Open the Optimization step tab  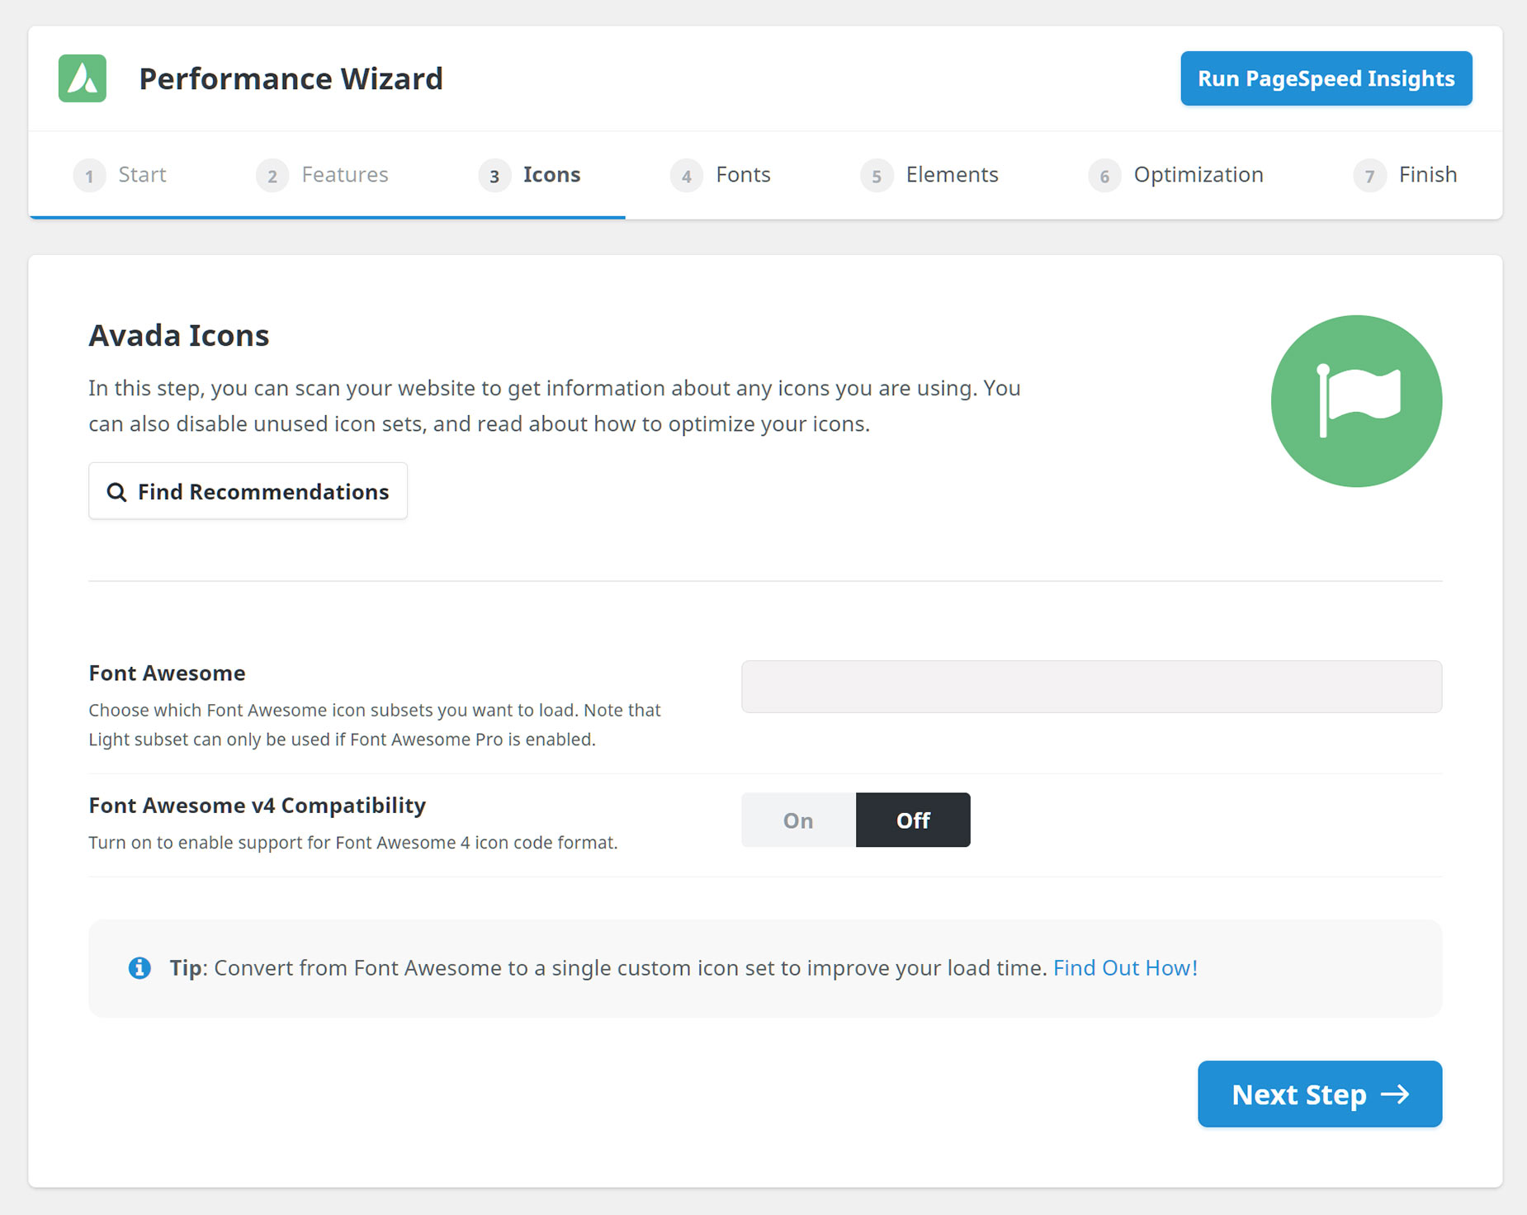[x=1176, y=175]
